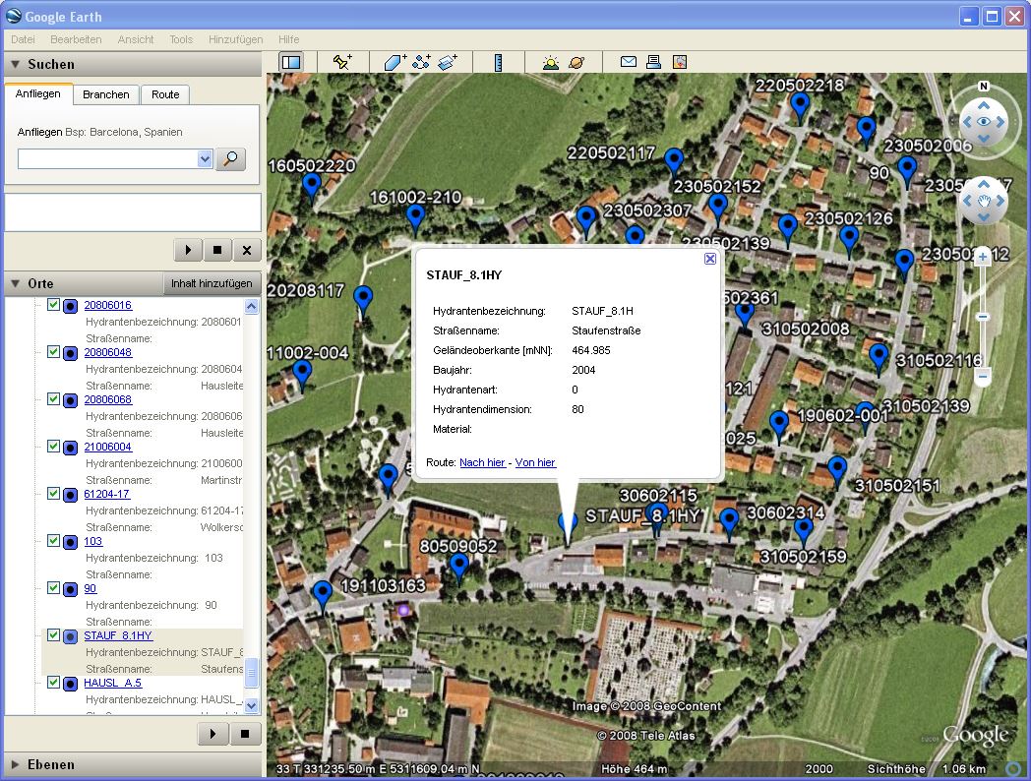This screenshot has width=1031, height=781.
Task: Open the Anfliegen search dropdown arrow
Action: pos(205,159)
